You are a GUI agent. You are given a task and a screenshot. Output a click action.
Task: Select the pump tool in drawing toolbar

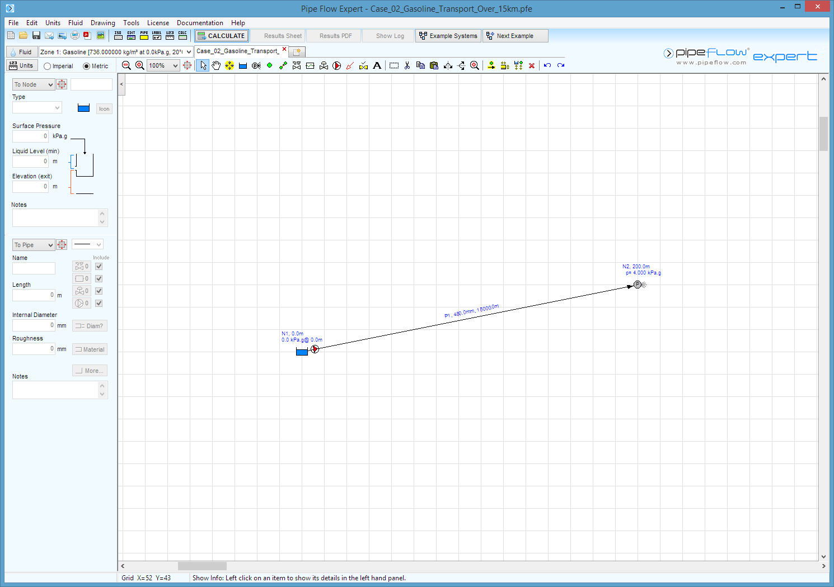(x=337, y=65)
